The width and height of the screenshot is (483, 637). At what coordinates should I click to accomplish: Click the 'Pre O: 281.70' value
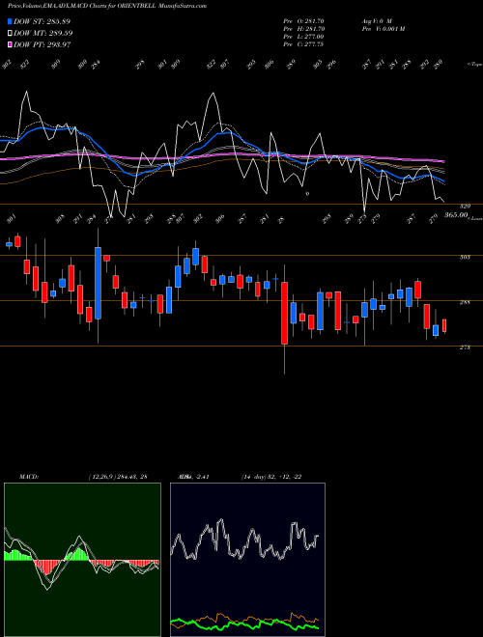[x=303, y=20]
